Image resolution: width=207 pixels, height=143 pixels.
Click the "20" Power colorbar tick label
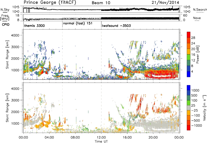click(193, 49)
